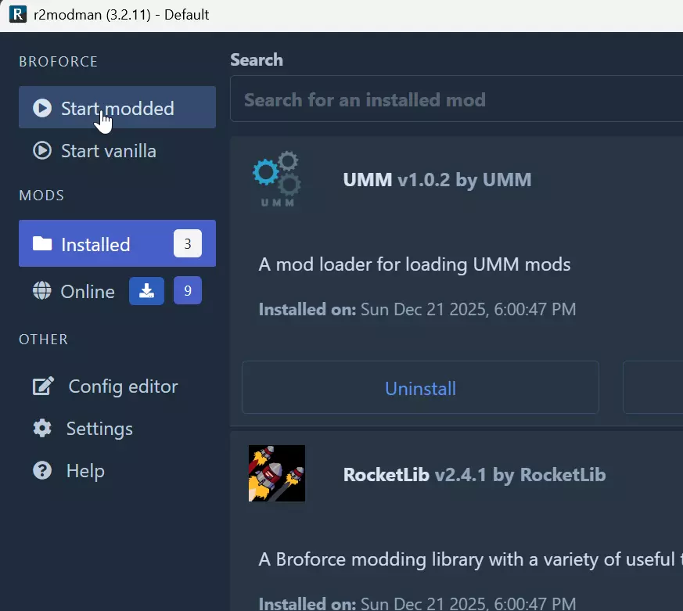Click the Settings gear icon

click(42, 428)
